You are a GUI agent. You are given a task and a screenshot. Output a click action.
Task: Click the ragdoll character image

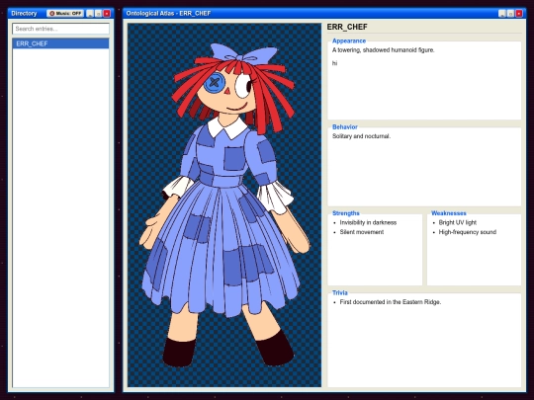click(x=224, y=205)
